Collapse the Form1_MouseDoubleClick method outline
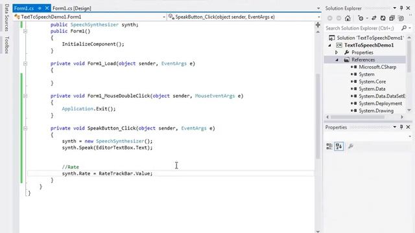Screen dimensions: 415x233 (25, 96)
